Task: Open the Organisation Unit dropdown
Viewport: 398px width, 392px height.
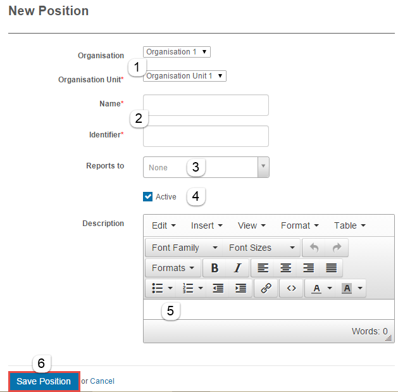Action: click(185, 76)
